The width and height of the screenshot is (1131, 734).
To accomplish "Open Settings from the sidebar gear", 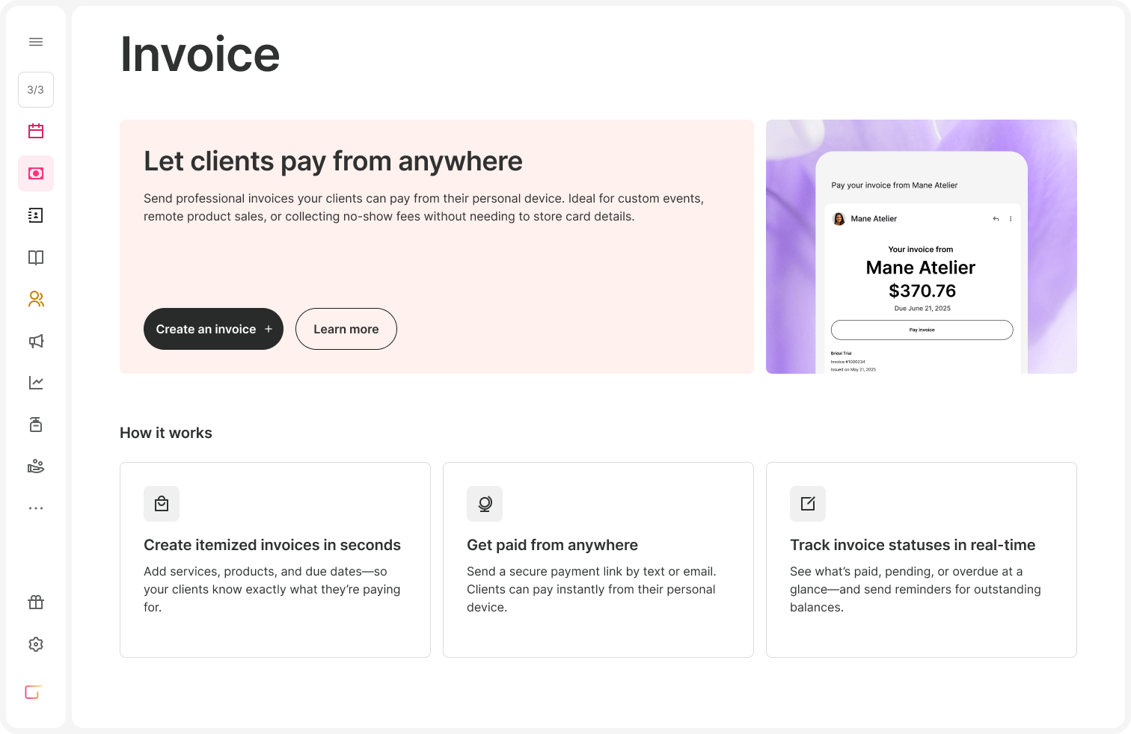I will 36,644.
